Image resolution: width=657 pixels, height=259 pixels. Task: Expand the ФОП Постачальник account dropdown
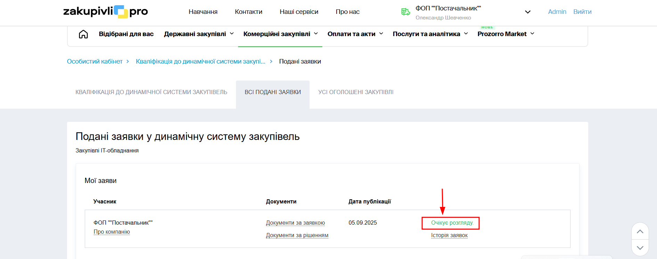click(527, 12)
